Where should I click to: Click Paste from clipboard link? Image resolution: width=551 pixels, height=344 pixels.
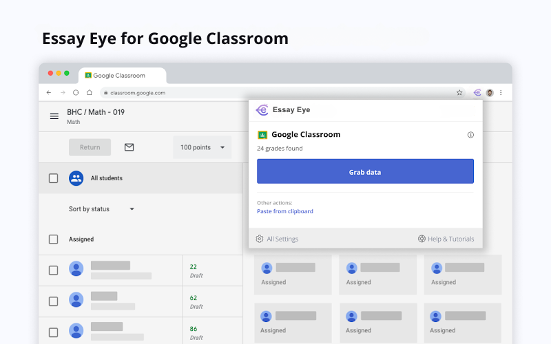coord(285,211)
